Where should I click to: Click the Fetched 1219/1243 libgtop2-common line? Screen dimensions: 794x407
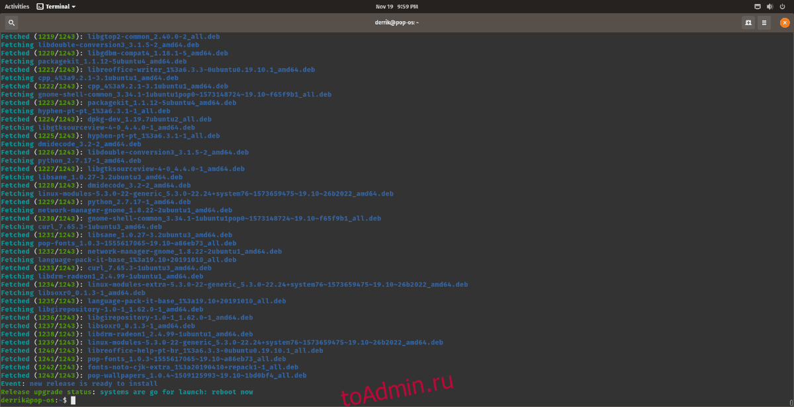(x=110, y=36)
